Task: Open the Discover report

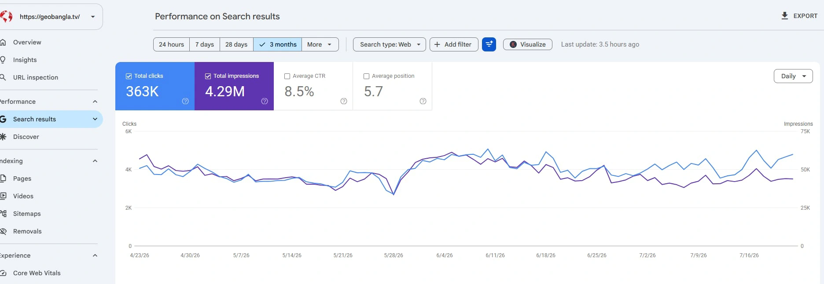Action: pyautogui.click(x=26, y=137)
